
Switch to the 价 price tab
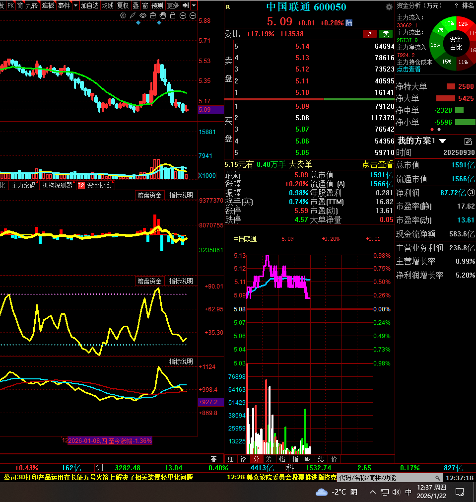point(334,459)
